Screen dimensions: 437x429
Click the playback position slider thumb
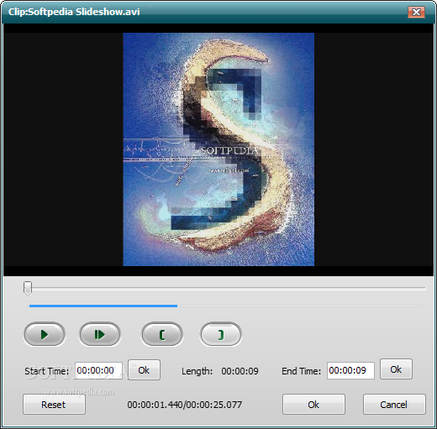(x=28, y=289)
